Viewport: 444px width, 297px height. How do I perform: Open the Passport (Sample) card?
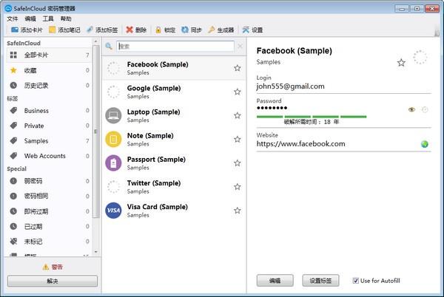pos(174,163)
